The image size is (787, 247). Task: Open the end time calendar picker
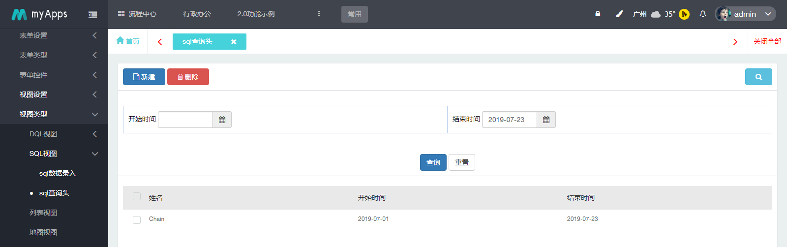546,120
